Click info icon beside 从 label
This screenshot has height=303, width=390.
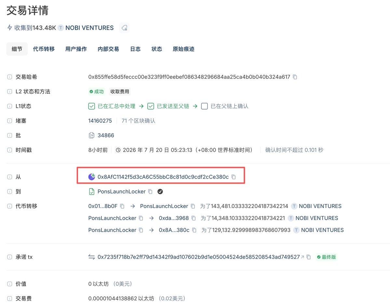(10, 177)
